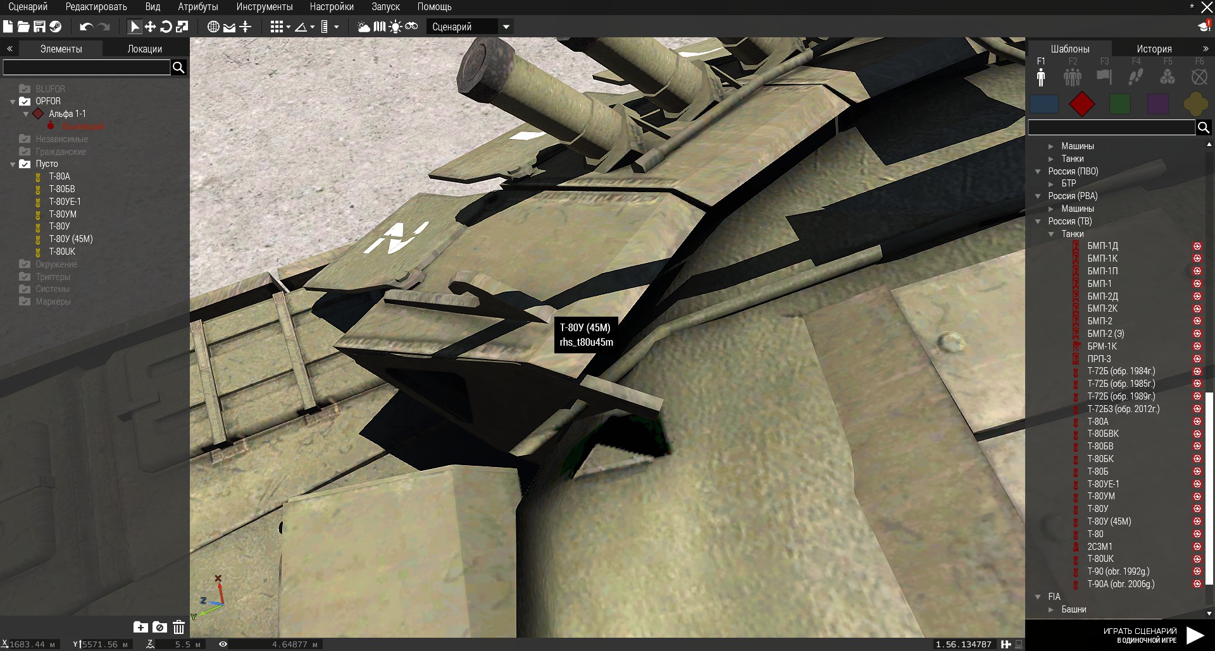Screen dimensions: 1215x651
Task: Expand the FIA faction
Action: coord(1038,597)
